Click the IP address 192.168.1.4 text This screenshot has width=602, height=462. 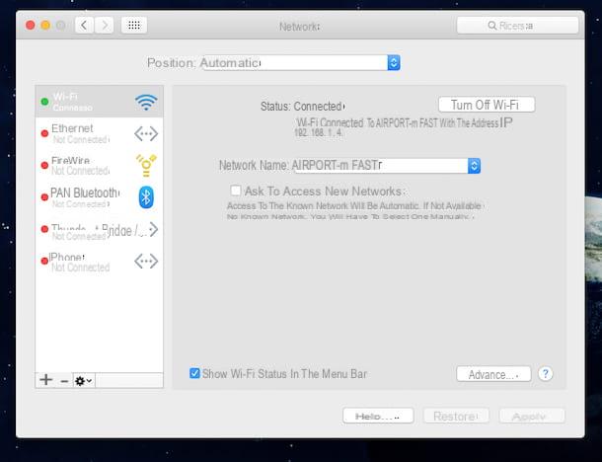click(318, 133)
